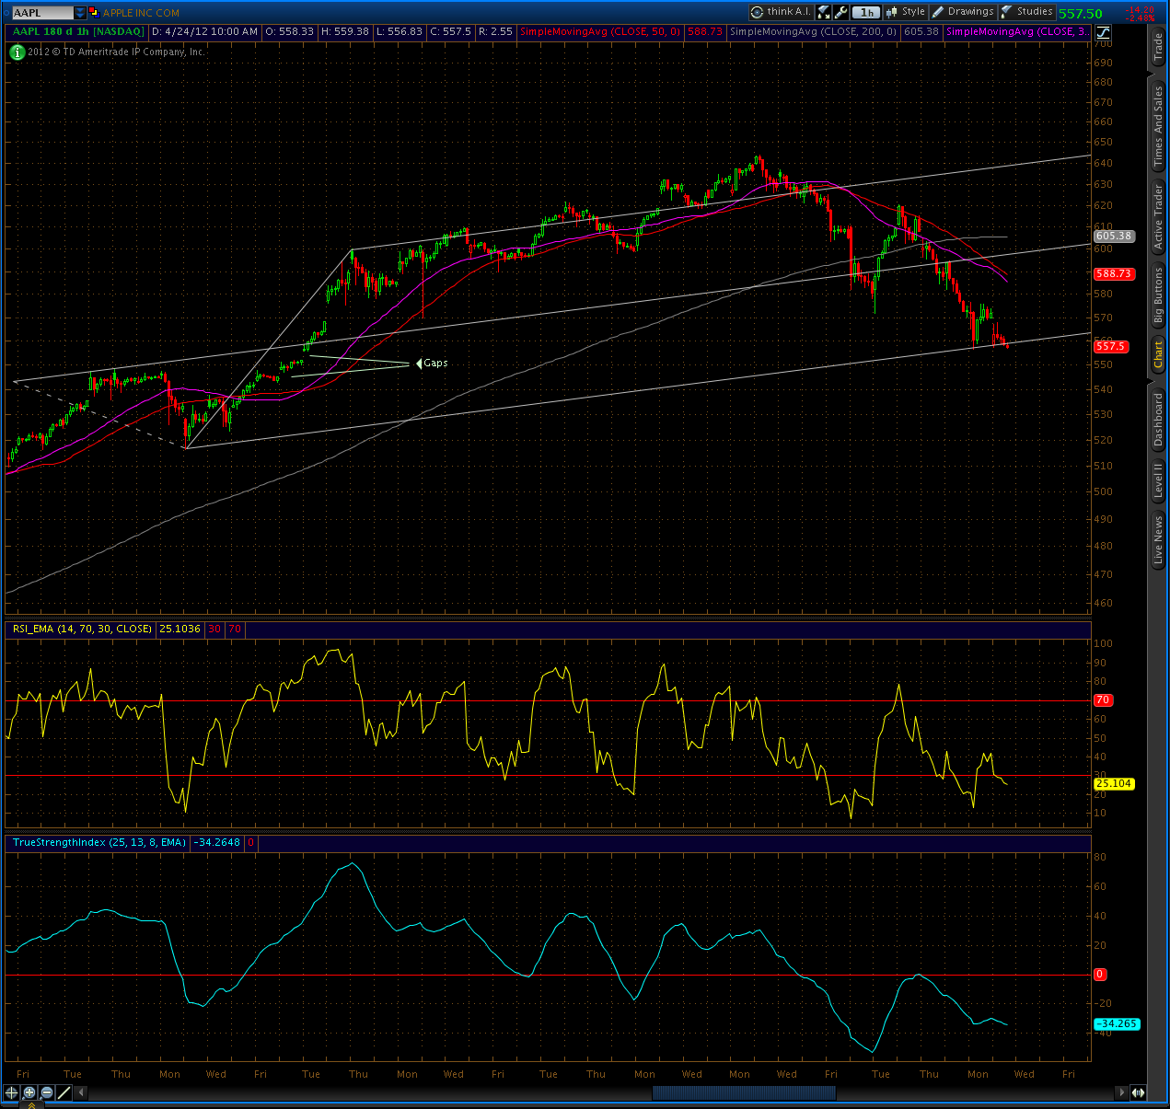The width and height of the screenshot is (1170, 1109).
Task: Click the cyan -34.265 TSI value bubble
Action: coord(1117,1023)
